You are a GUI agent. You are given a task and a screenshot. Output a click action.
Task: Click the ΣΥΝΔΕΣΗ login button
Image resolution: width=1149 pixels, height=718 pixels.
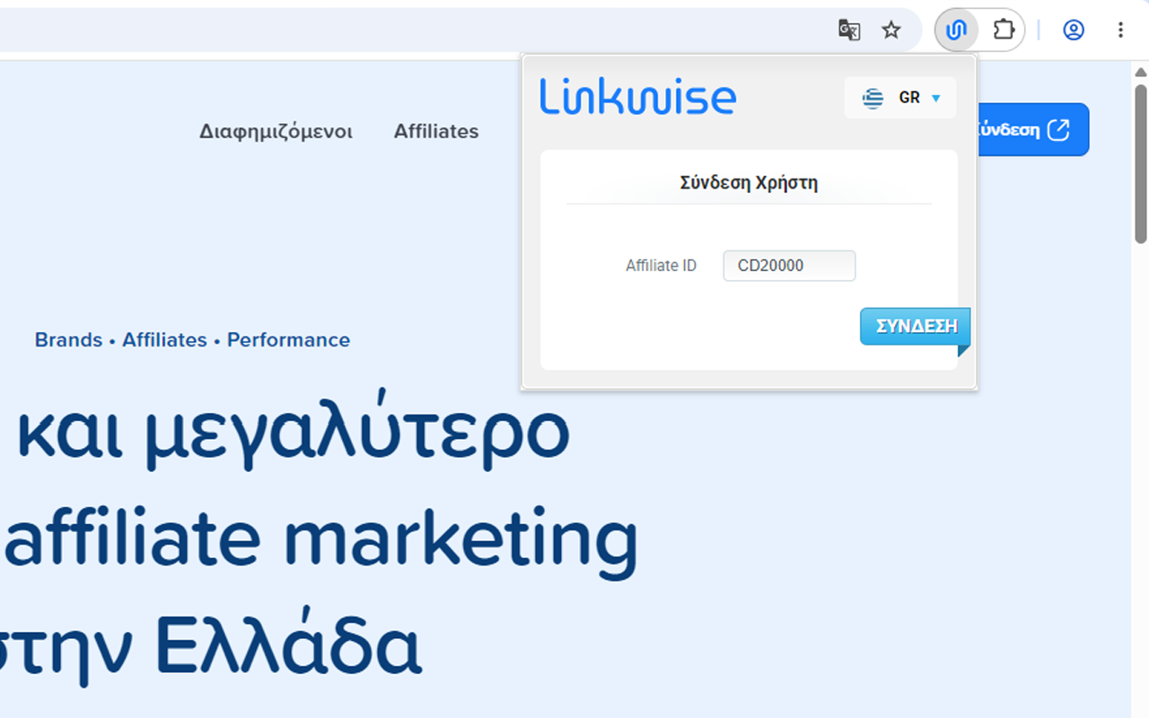click(916, 327)
